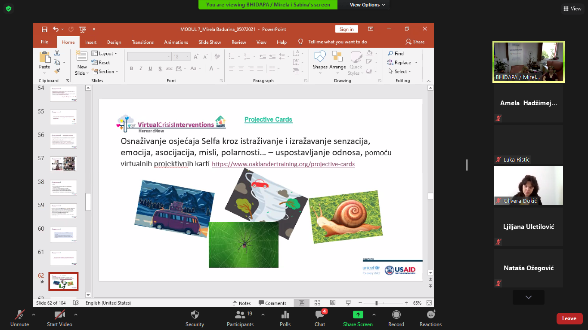Image resolution: width=588 pixels, height=330 pixels.
Task: Open the Shapes gallery icon
Action: tap(320, 57)
